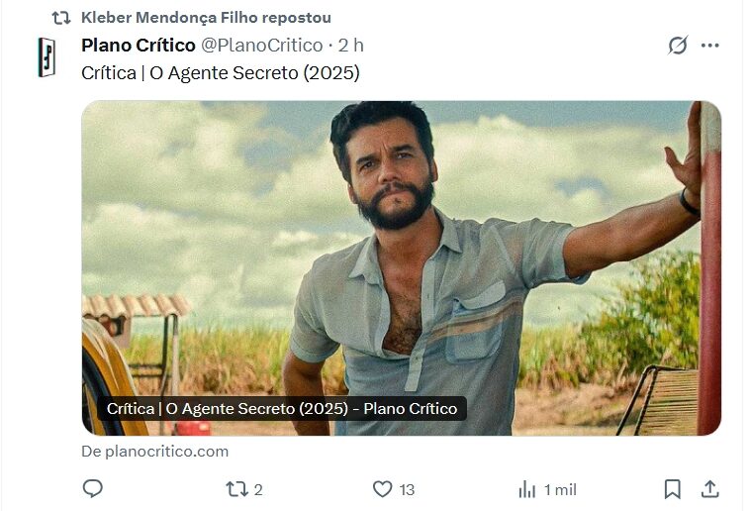750x511 pixels.
Task: Open the @PlanoCritico handle link
Action: pyautogui.click(x=261, y=46)
